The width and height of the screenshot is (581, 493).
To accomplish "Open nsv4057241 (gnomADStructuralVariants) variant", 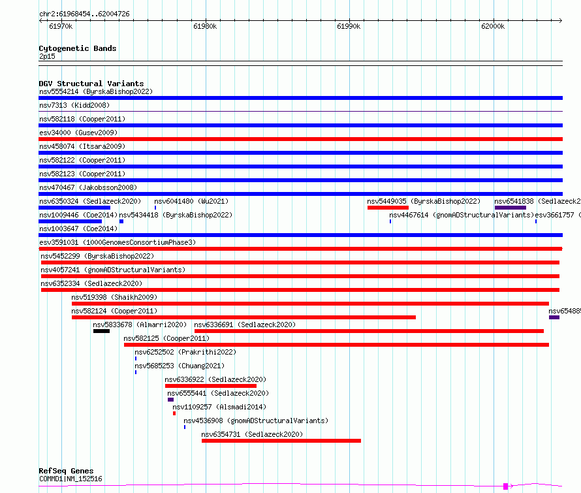I will click(113, 270).
